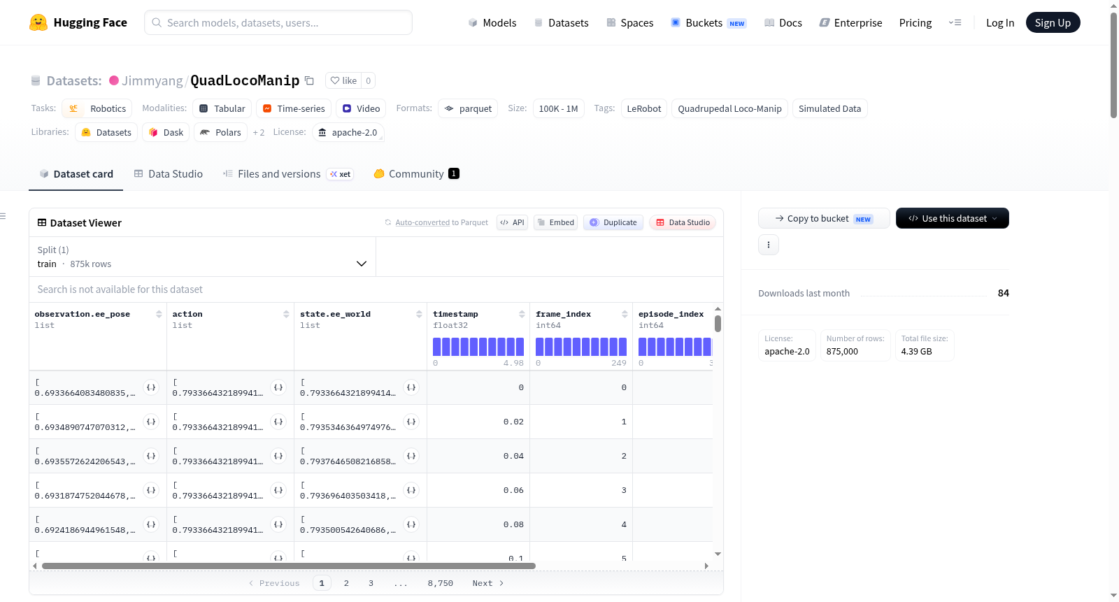Open Enterprise in the top navigation

pyautogui.click(x=851, y=22)
